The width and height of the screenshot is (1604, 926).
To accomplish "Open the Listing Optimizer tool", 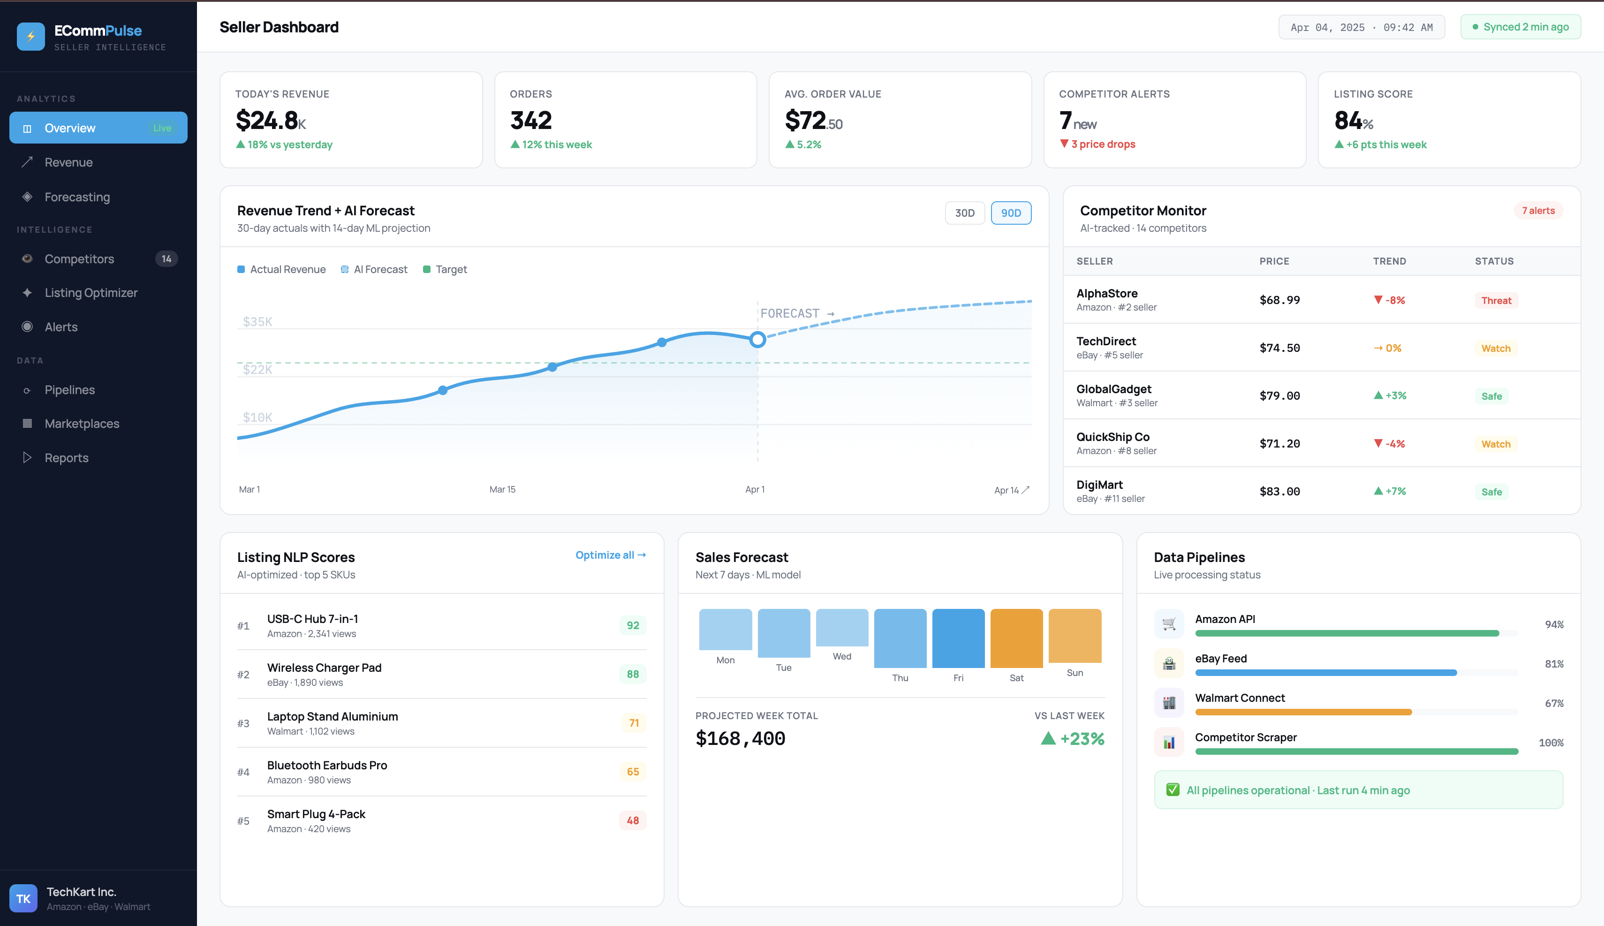I will [90, 293].
